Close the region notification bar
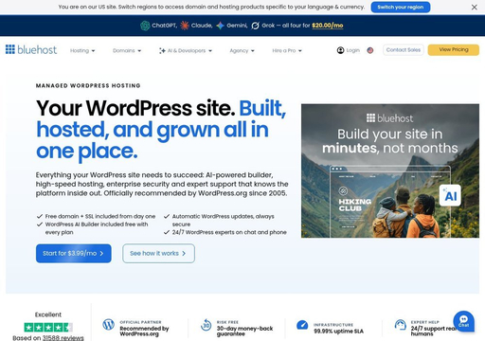Image resolution: width=485 pixels, height=341 pixels. coord(475,7)
